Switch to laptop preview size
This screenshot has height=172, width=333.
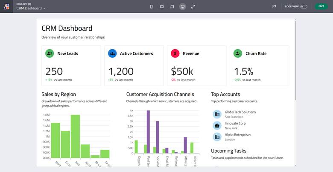[x=172, y=6]
